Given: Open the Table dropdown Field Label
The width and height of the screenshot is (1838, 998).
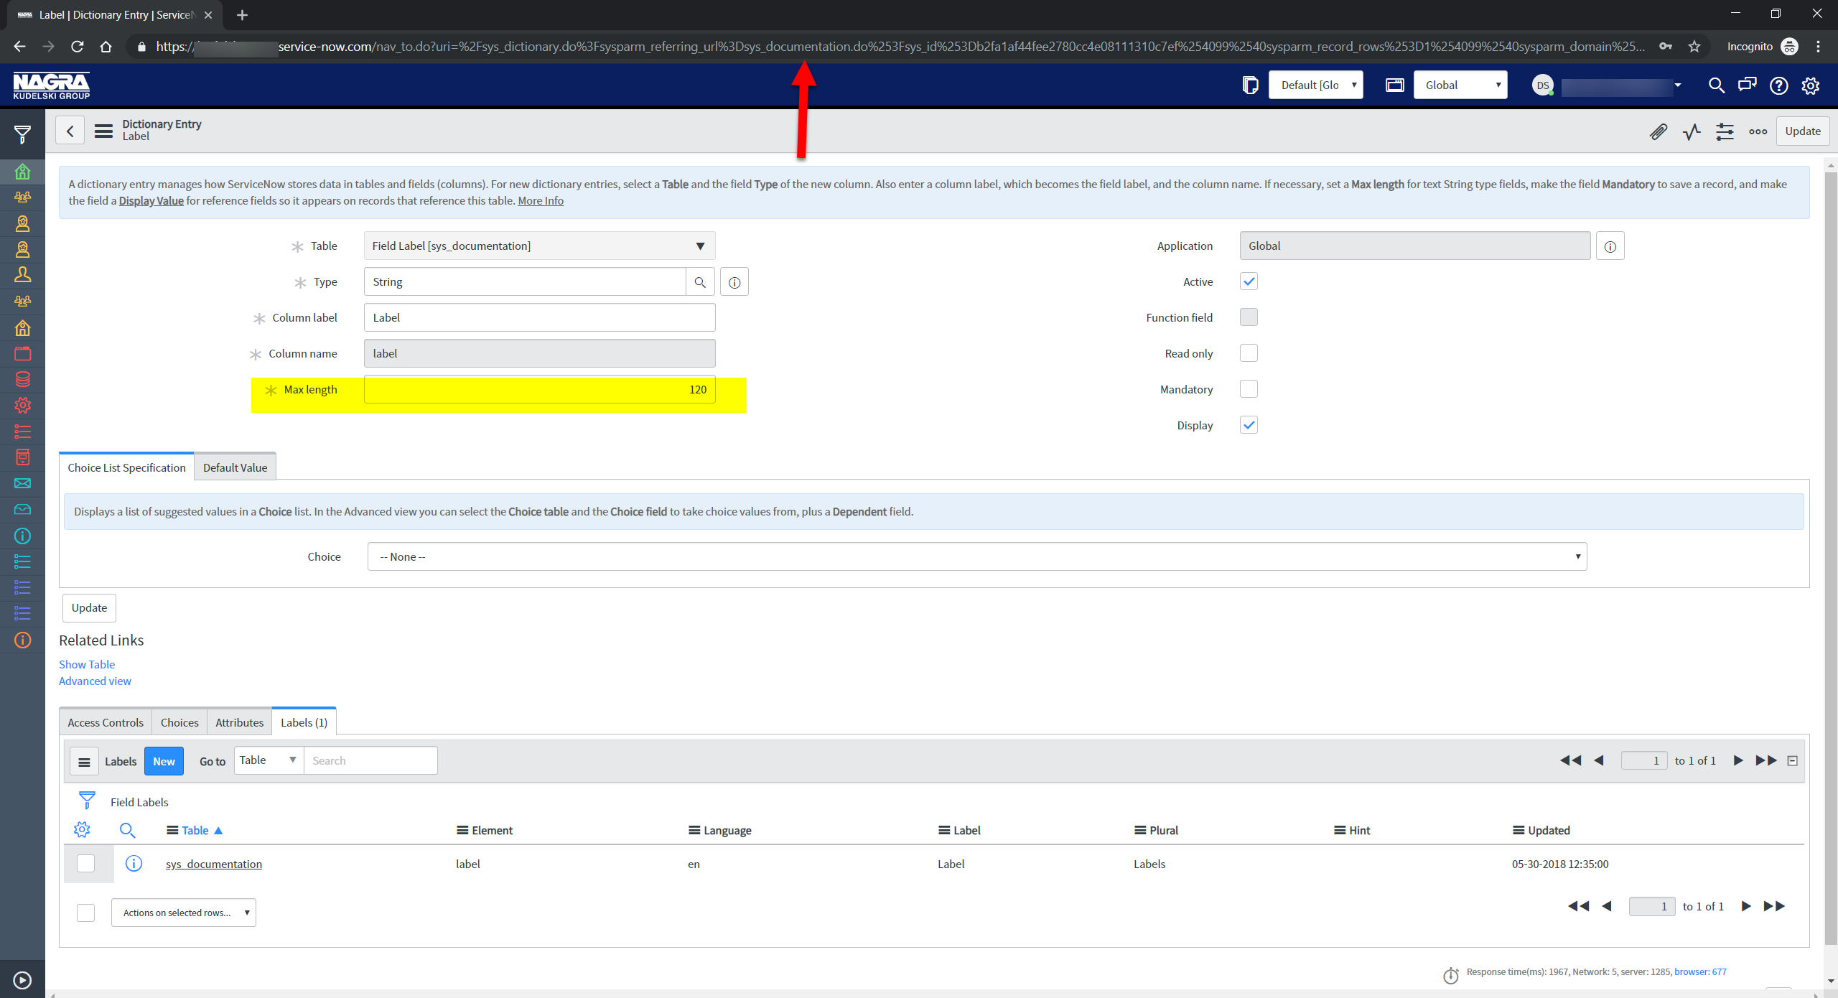Looking at the screenshot, I should click(539, 246).
